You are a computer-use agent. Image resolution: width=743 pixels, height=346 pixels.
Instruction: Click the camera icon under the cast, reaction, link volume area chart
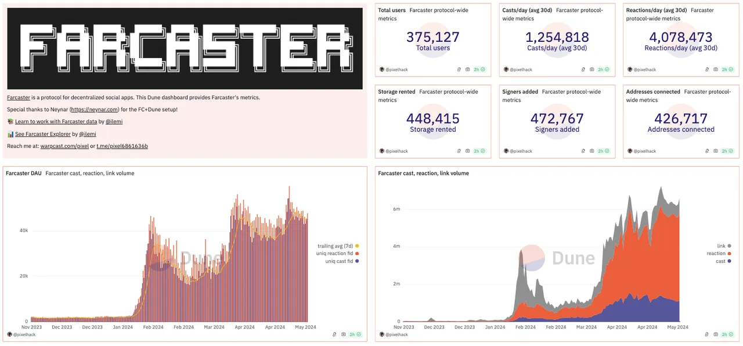click(716, 334)
